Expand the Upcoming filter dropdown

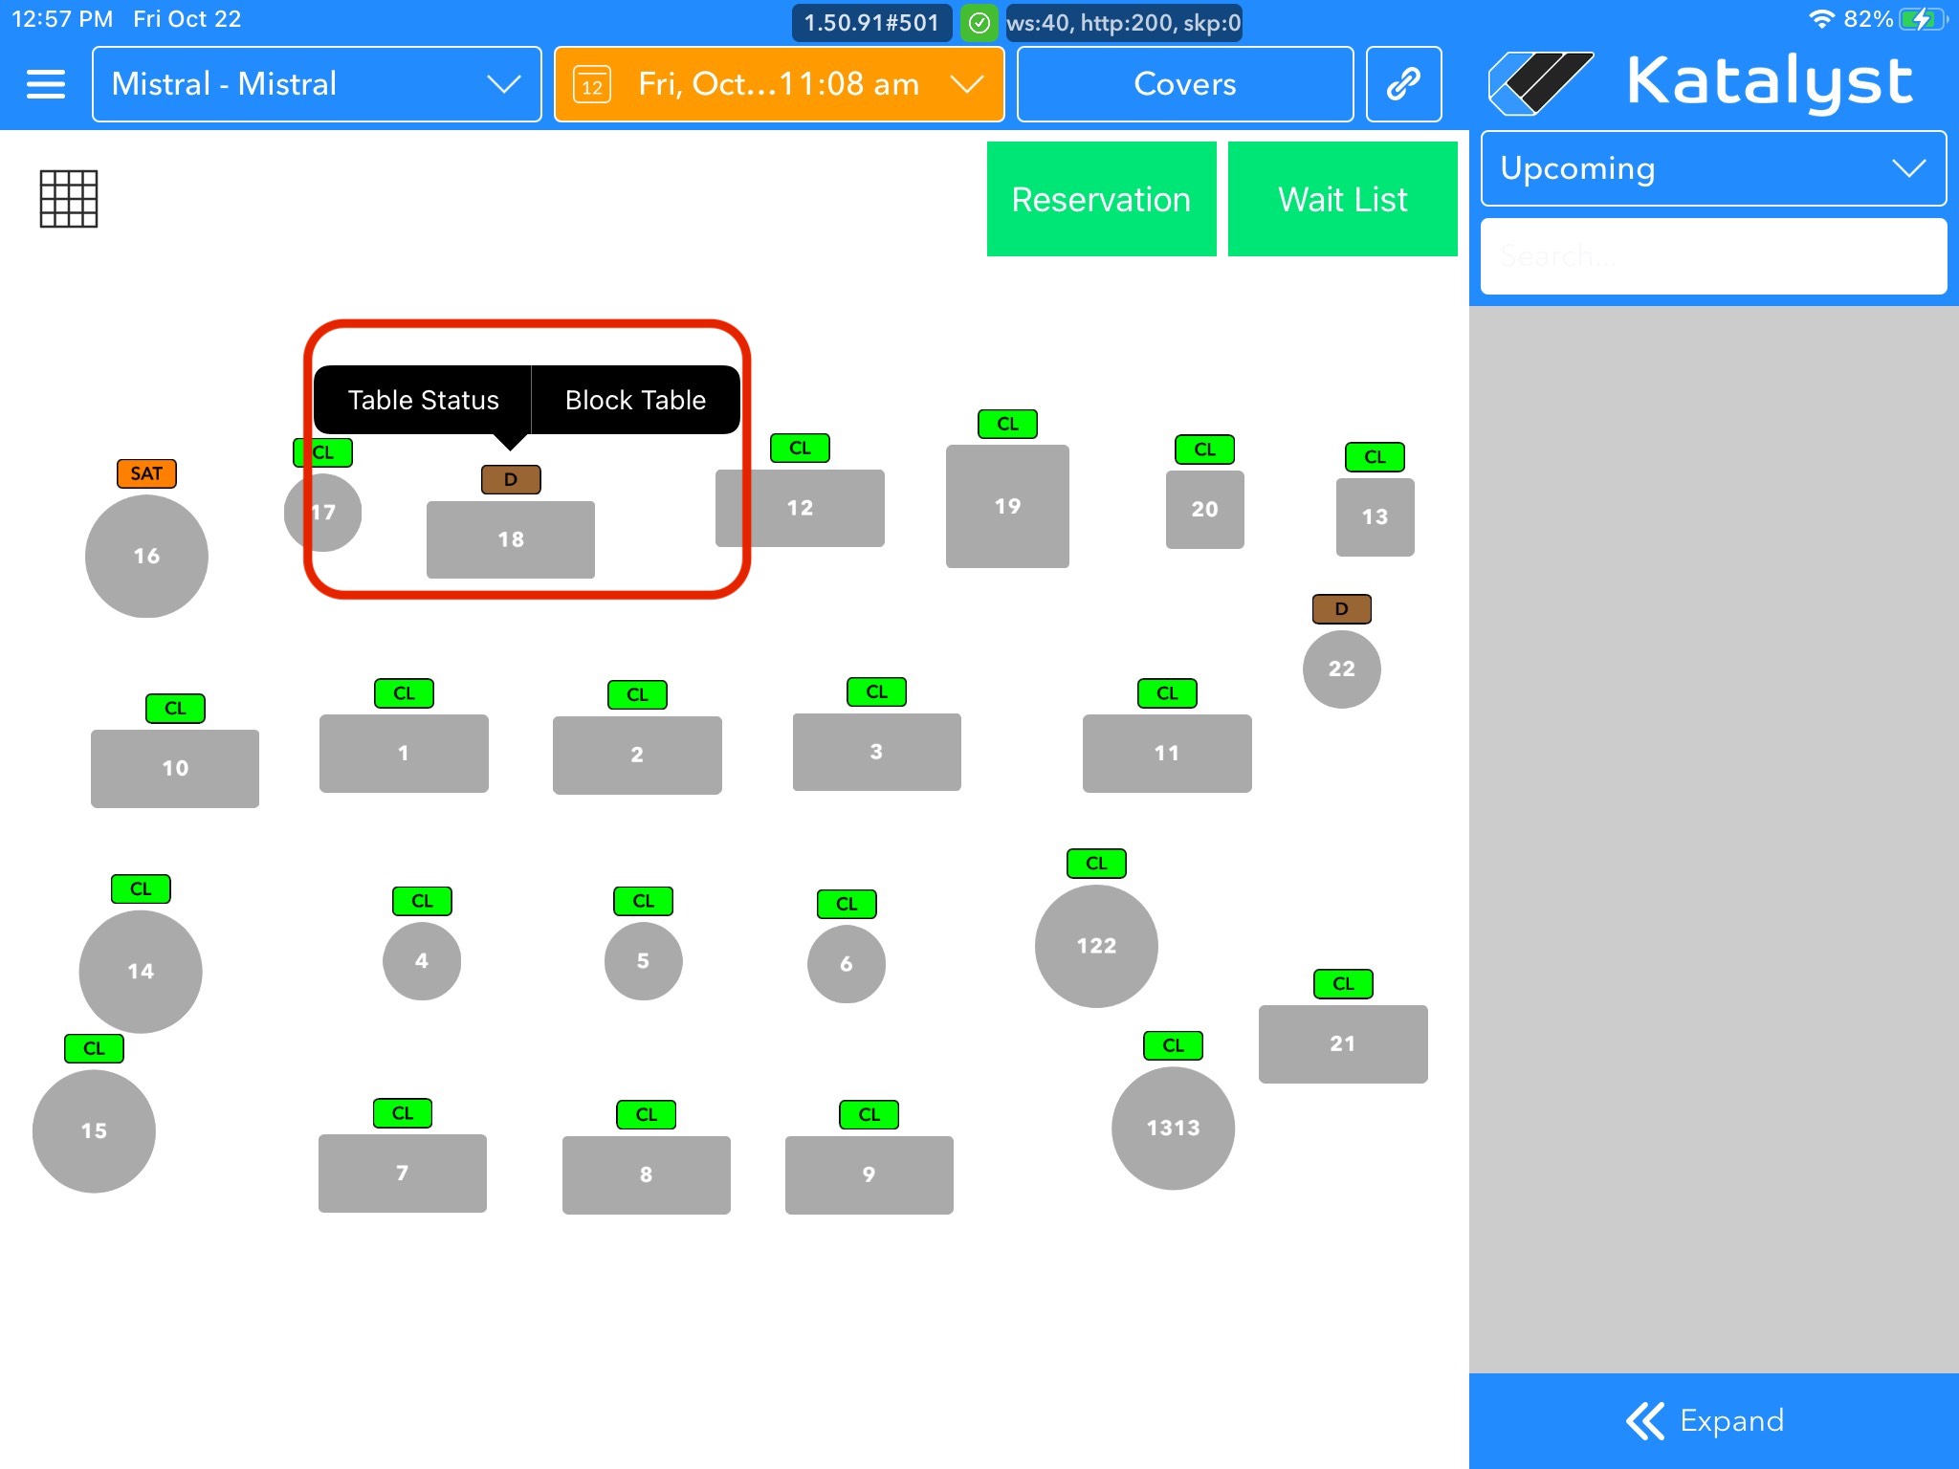(x=1713, y=168)
